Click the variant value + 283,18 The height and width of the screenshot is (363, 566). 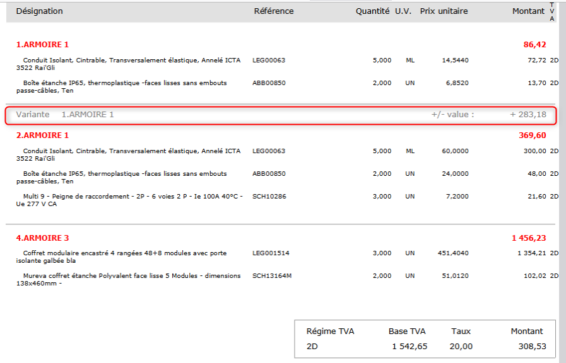[x=528, y=114]
